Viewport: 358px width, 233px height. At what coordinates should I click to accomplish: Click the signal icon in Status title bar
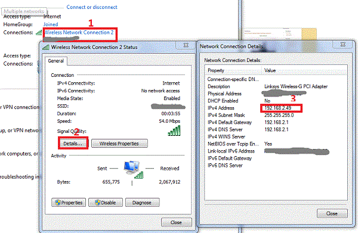click(x=46, y=47)
